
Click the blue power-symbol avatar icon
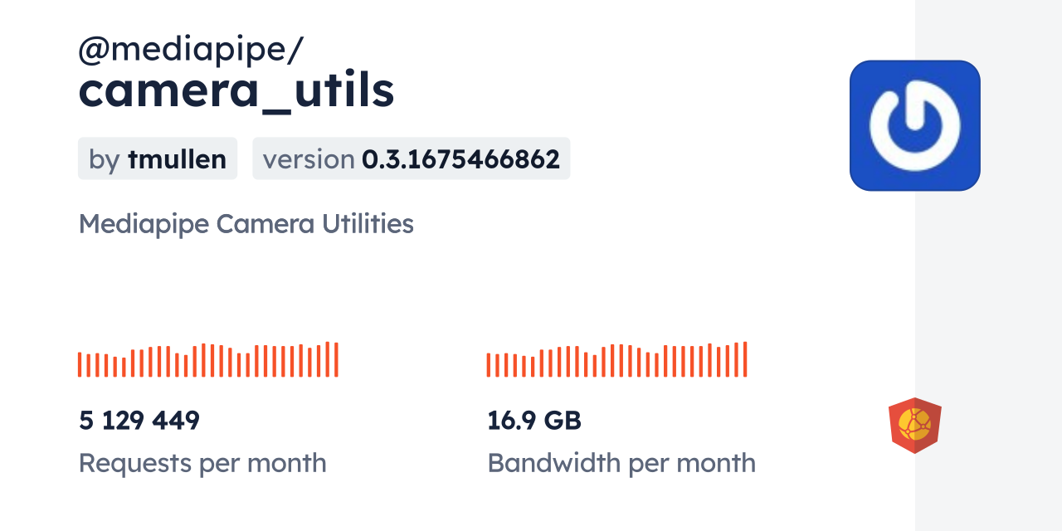(x=914, y=125)
